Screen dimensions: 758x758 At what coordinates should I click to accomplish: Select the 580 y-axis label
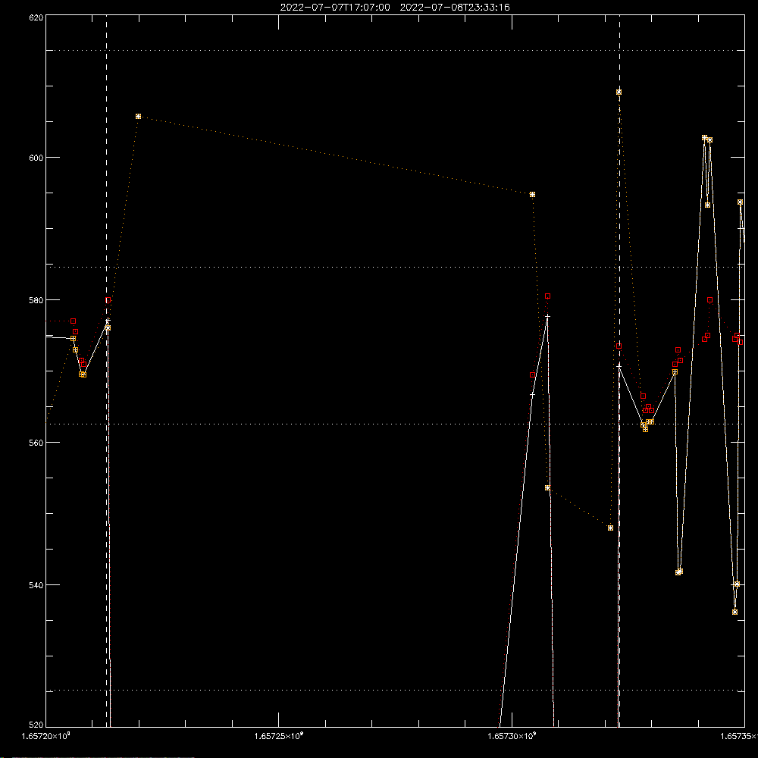click(x=36, y=300)
